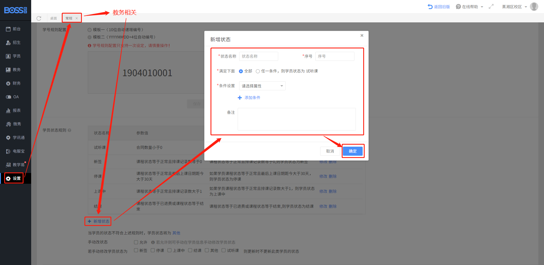Check the 停课 status checkbox
Viewport: 544px width, 265px height.
153,250
